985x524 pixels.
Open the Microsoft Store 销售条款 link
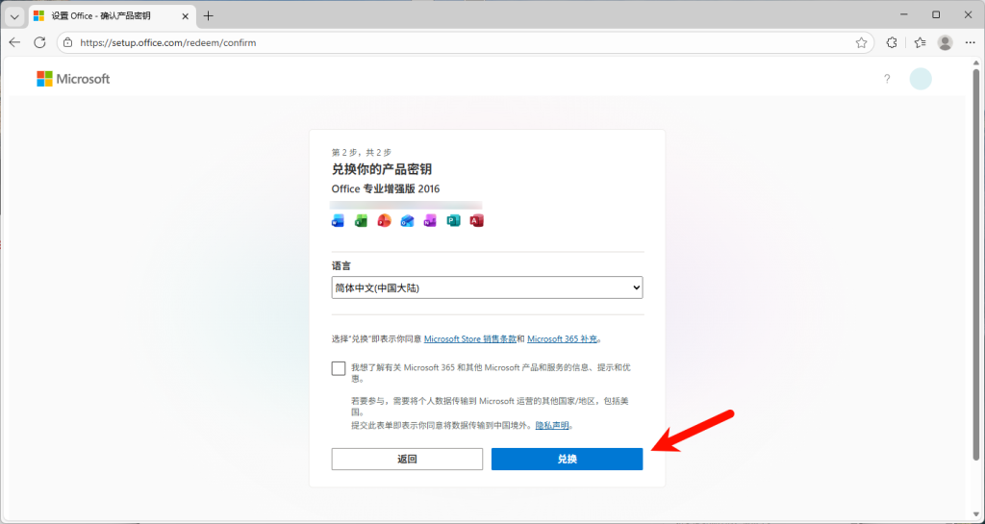[x=470, y=338]
